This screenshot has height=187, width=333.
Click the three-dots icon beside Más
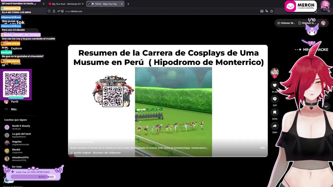(x=6, y=109)
